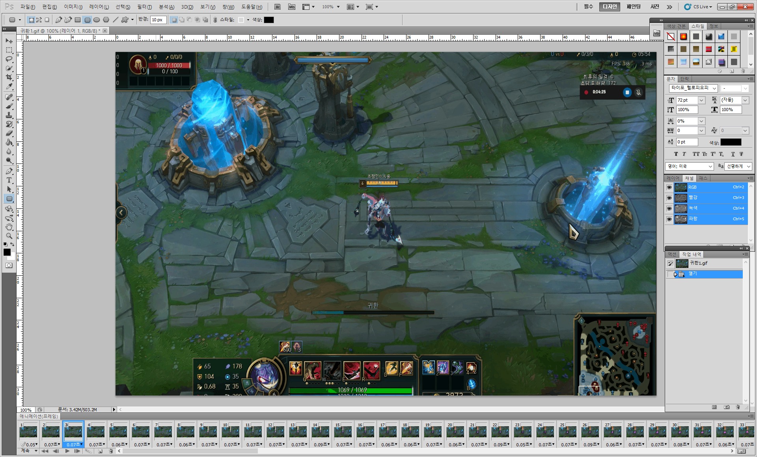The image size is (757, 457).
Task: Click the Ellipse shape option in options bar
Action: coord(97,20)
